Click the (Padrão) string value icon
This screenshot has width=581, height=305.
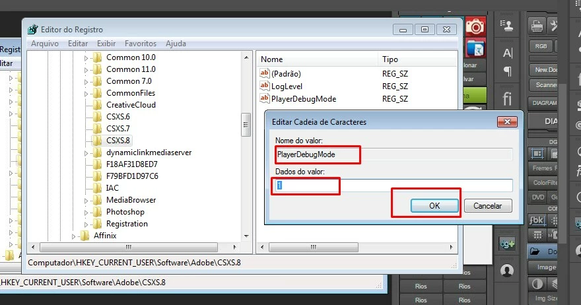click(264, 73)
